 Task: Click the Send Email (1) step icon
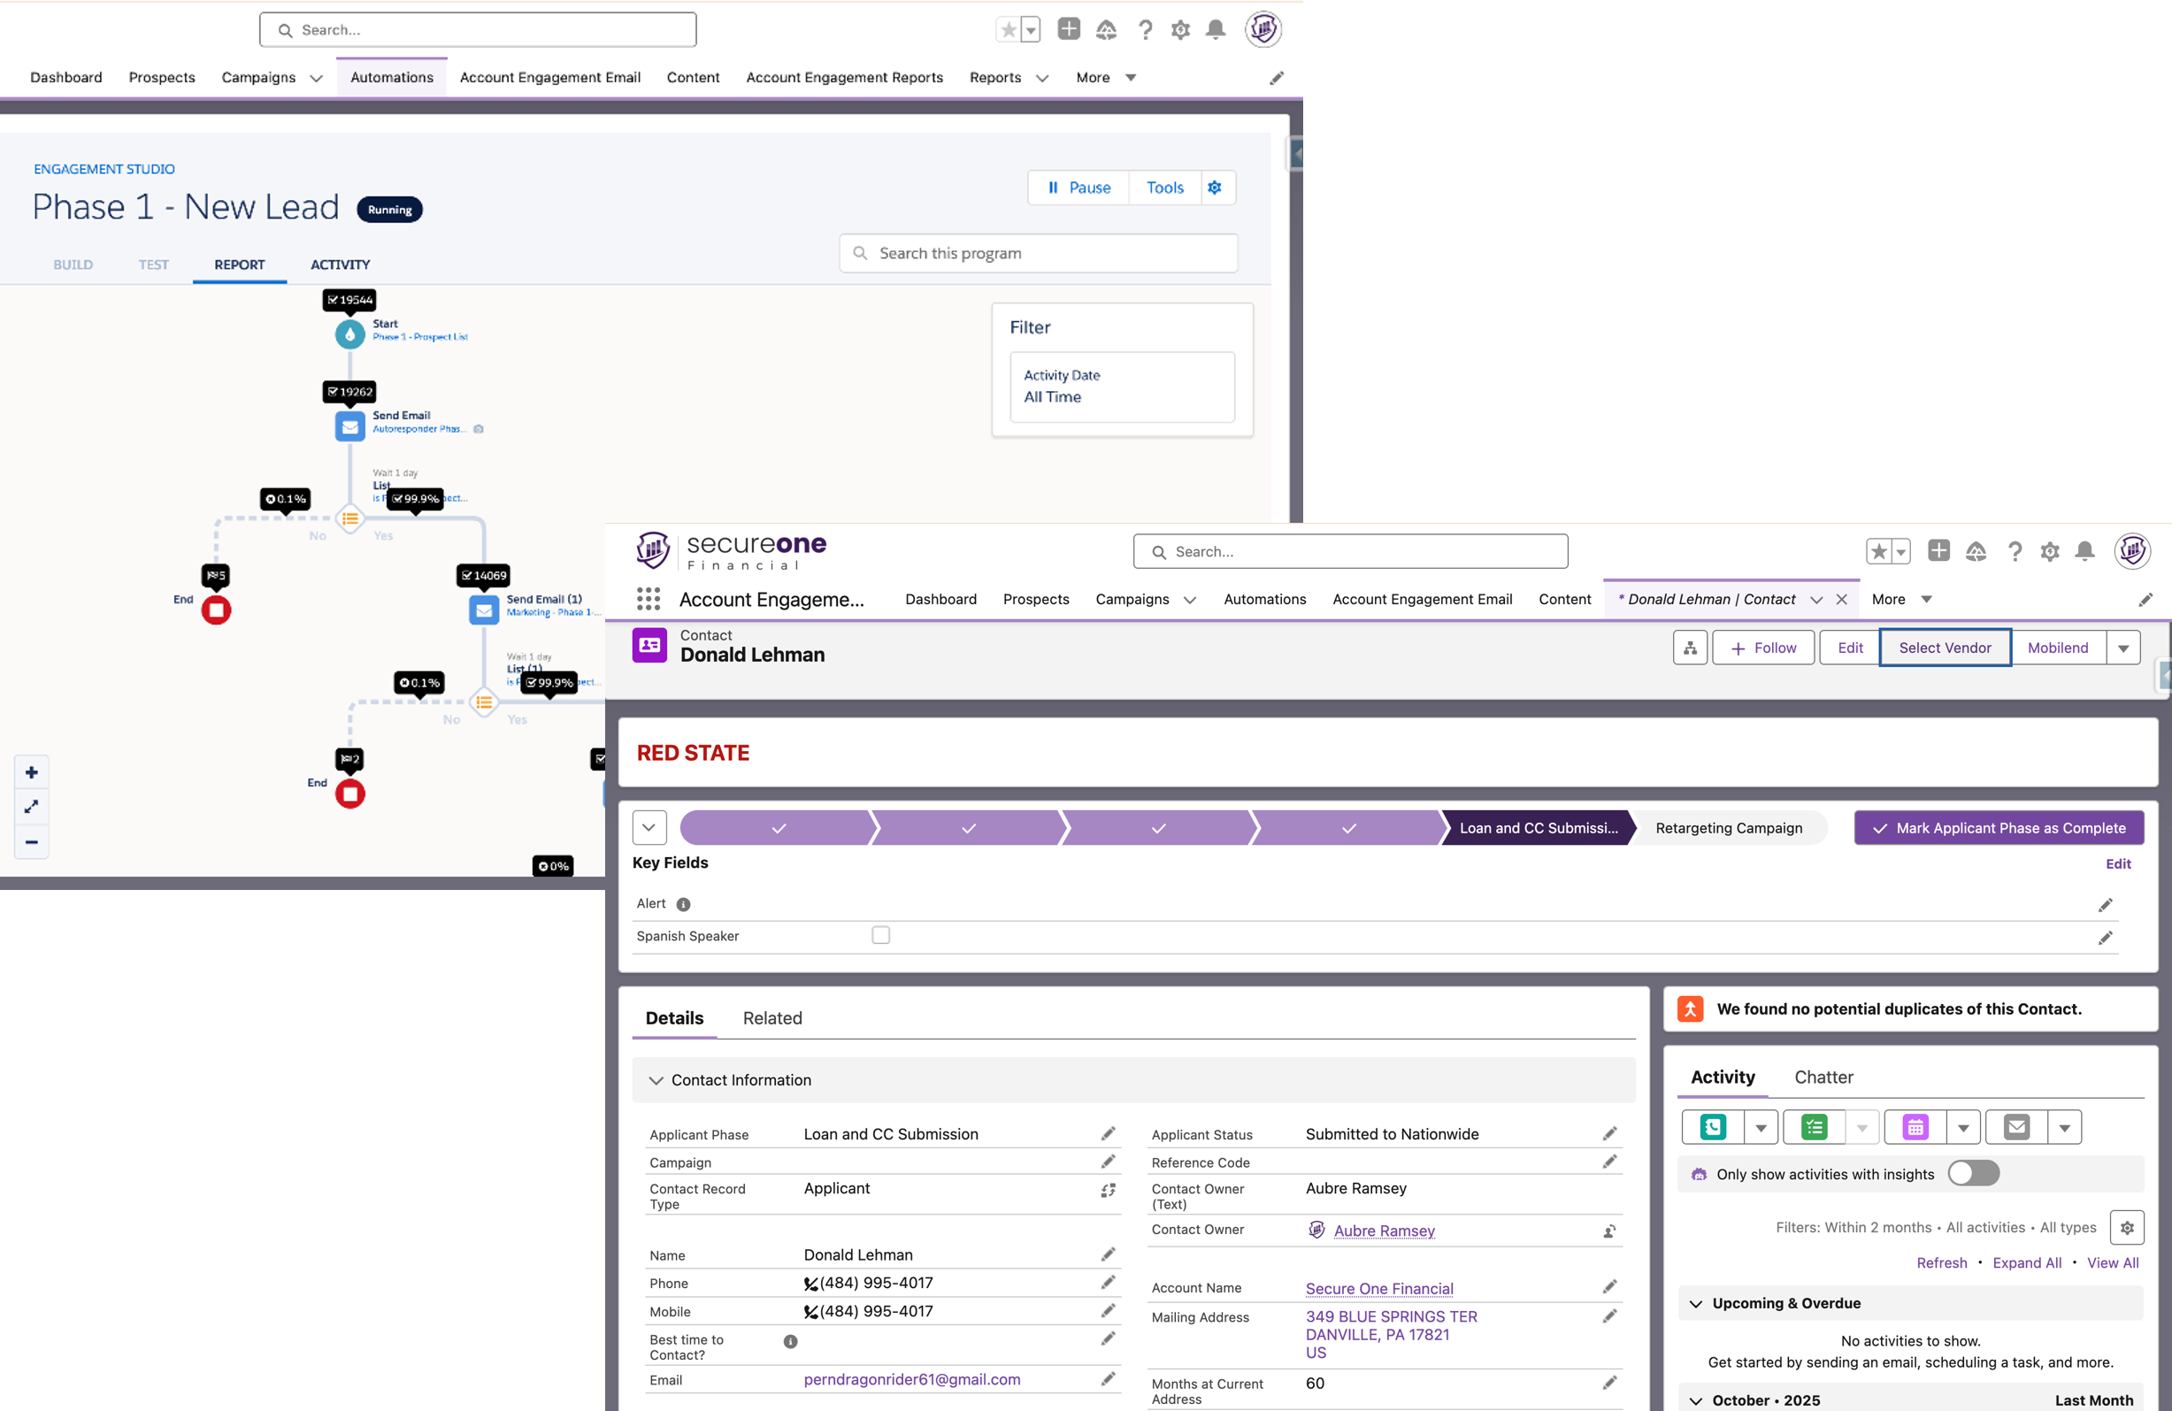(484, 610)
